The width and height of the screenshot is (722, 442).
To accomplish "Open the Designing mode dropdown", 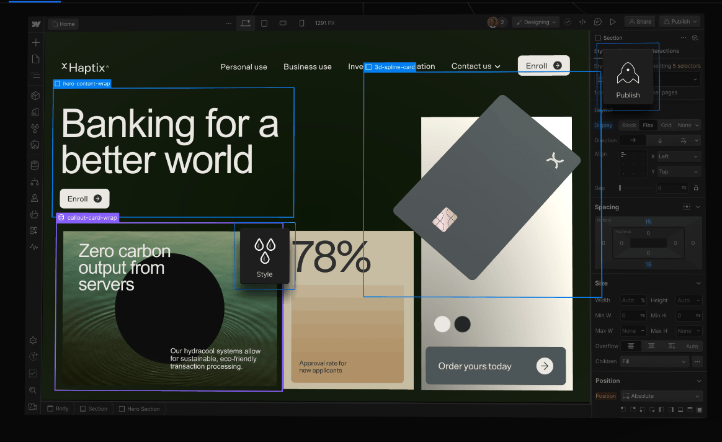I will (536, 22).
